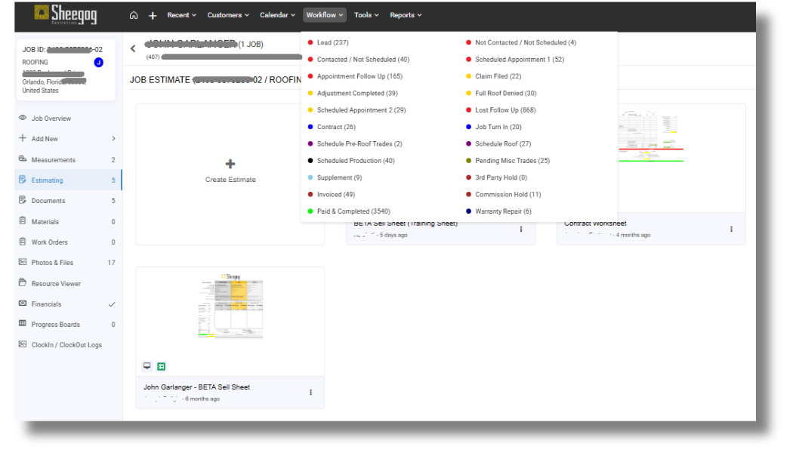Viewport: 796px width, 450px height.
Task: Select the Lead (237) workflow status
Action: [x=326, y=43]
